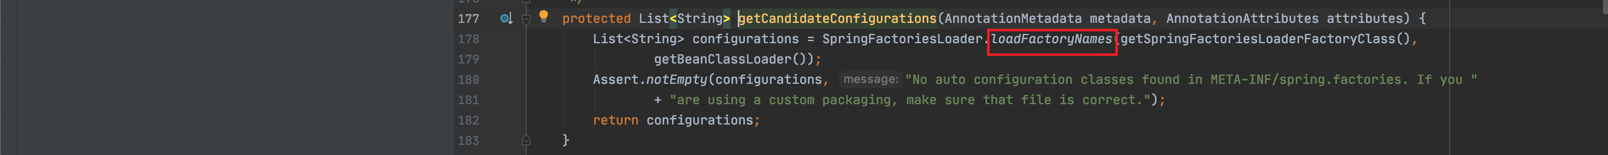Click the notEmpty method on line 180

677,80
